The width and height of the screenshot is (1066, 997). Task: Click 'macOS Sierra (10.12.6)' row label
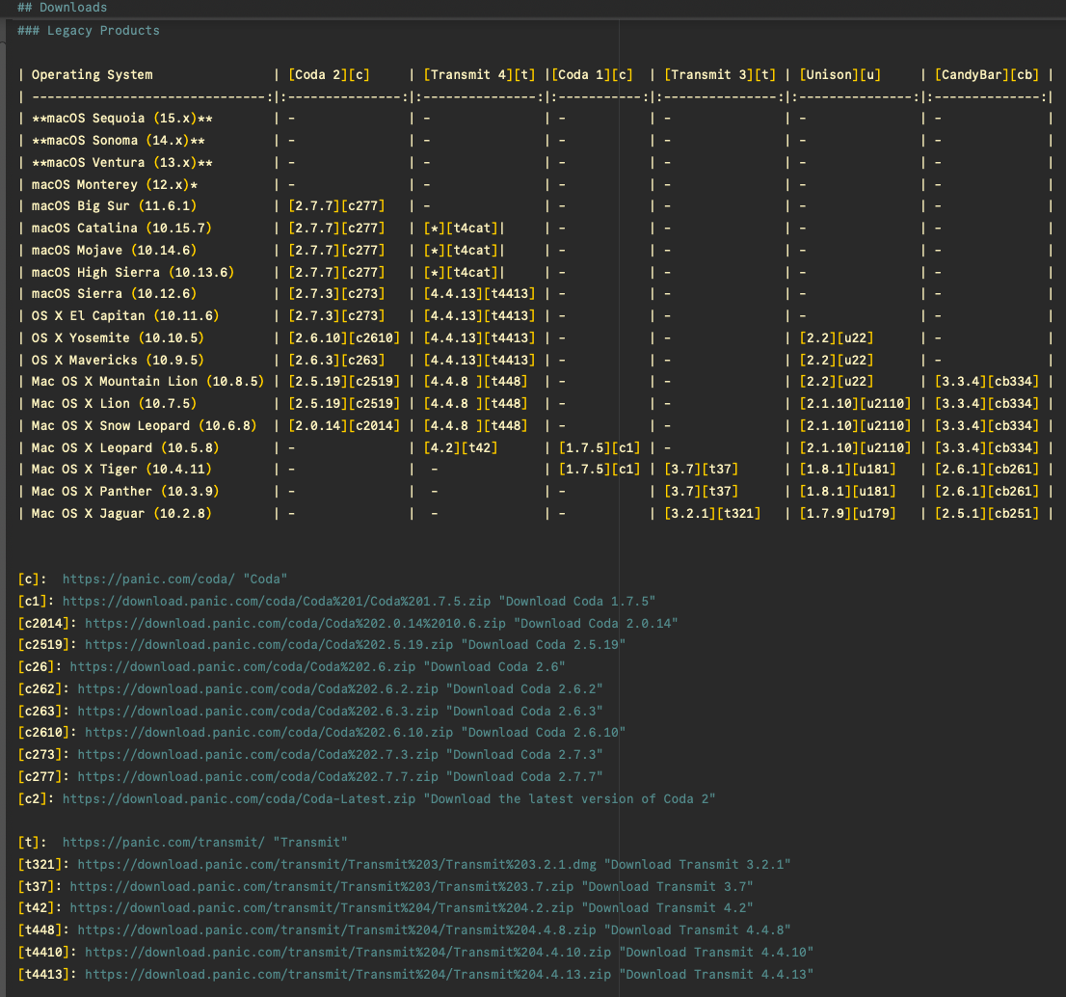(114, 294)
